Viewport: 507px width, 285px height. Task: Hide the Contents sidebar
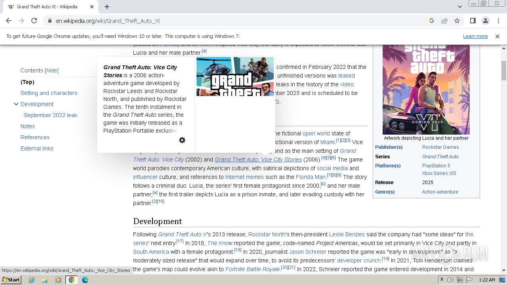(x=51, y=70)
